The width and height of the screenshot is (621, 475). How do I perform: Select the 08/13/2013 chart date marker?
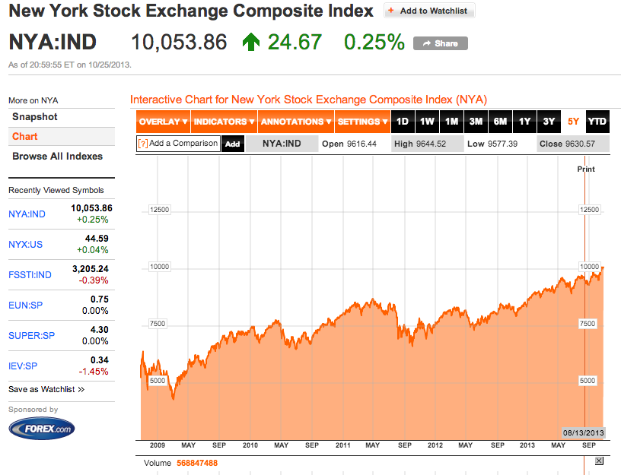pyautogui.click(x=581, y=432)
